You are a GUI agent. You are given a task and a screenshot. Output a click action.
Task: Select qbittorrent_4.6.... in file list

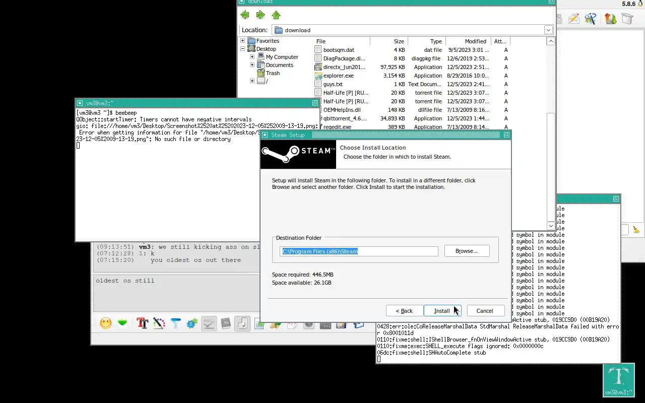(x=345, y=118)
